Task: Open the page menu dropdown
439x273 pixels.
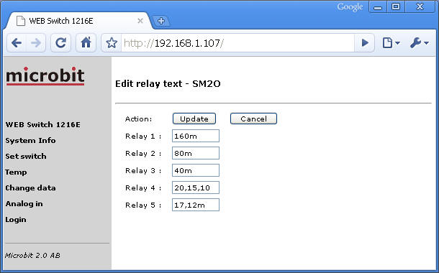Action: [x=391, y=43]
